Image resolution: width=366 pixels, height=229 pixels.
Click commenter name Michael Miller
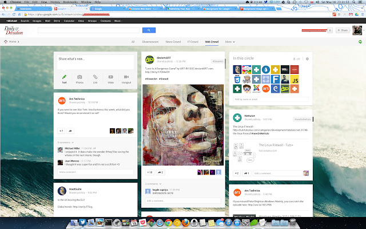coord(73,148)
